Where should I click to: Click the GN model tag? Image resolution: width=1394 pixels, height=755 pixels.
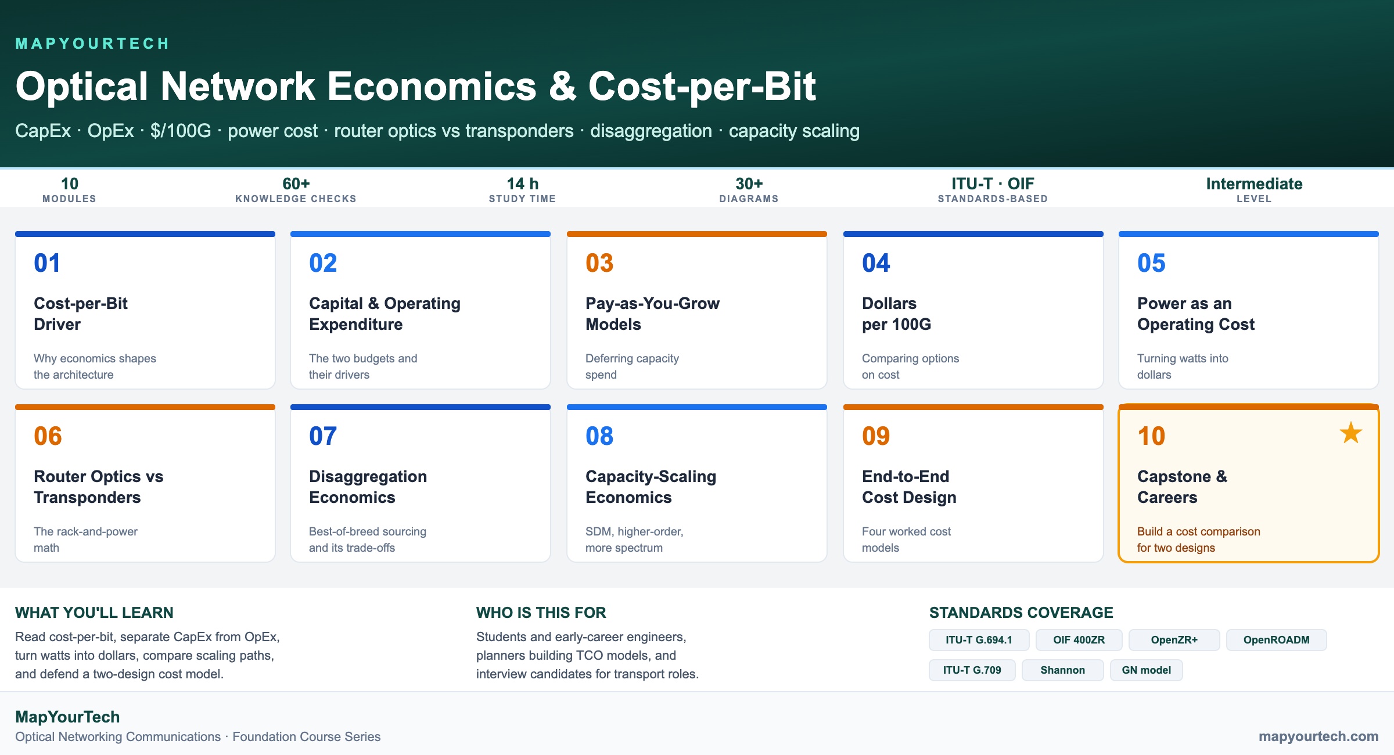(1147, 670)
